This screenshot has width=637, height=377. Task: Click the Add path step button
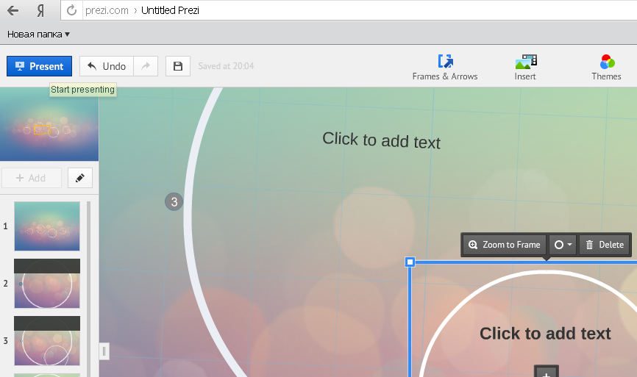coord(32,178)
